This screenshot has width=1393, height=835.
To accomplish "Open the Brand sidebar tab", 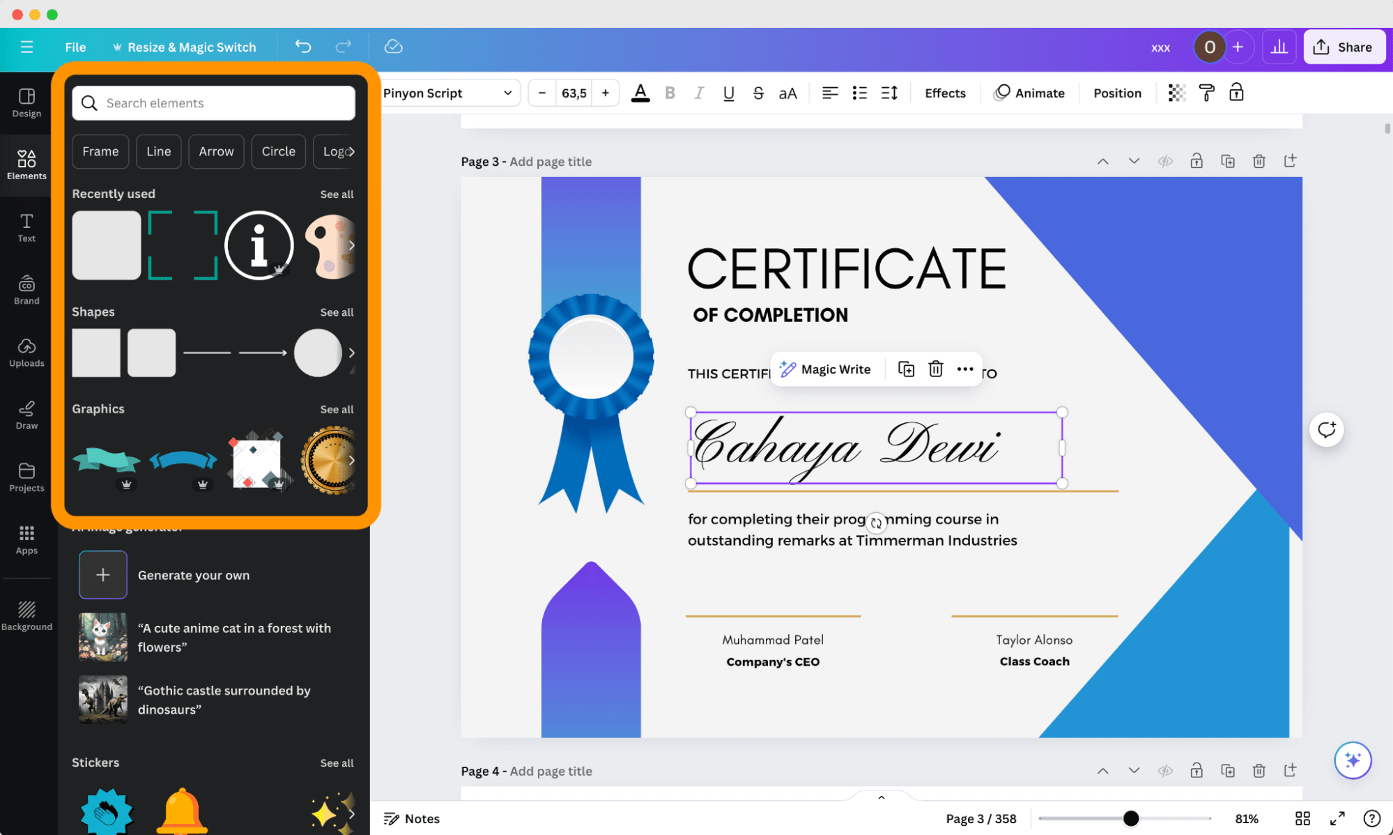I will coord(26,290).
